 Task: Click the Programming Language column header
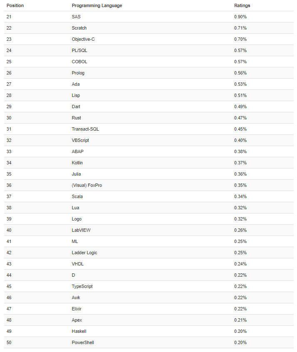click(97, 5)
